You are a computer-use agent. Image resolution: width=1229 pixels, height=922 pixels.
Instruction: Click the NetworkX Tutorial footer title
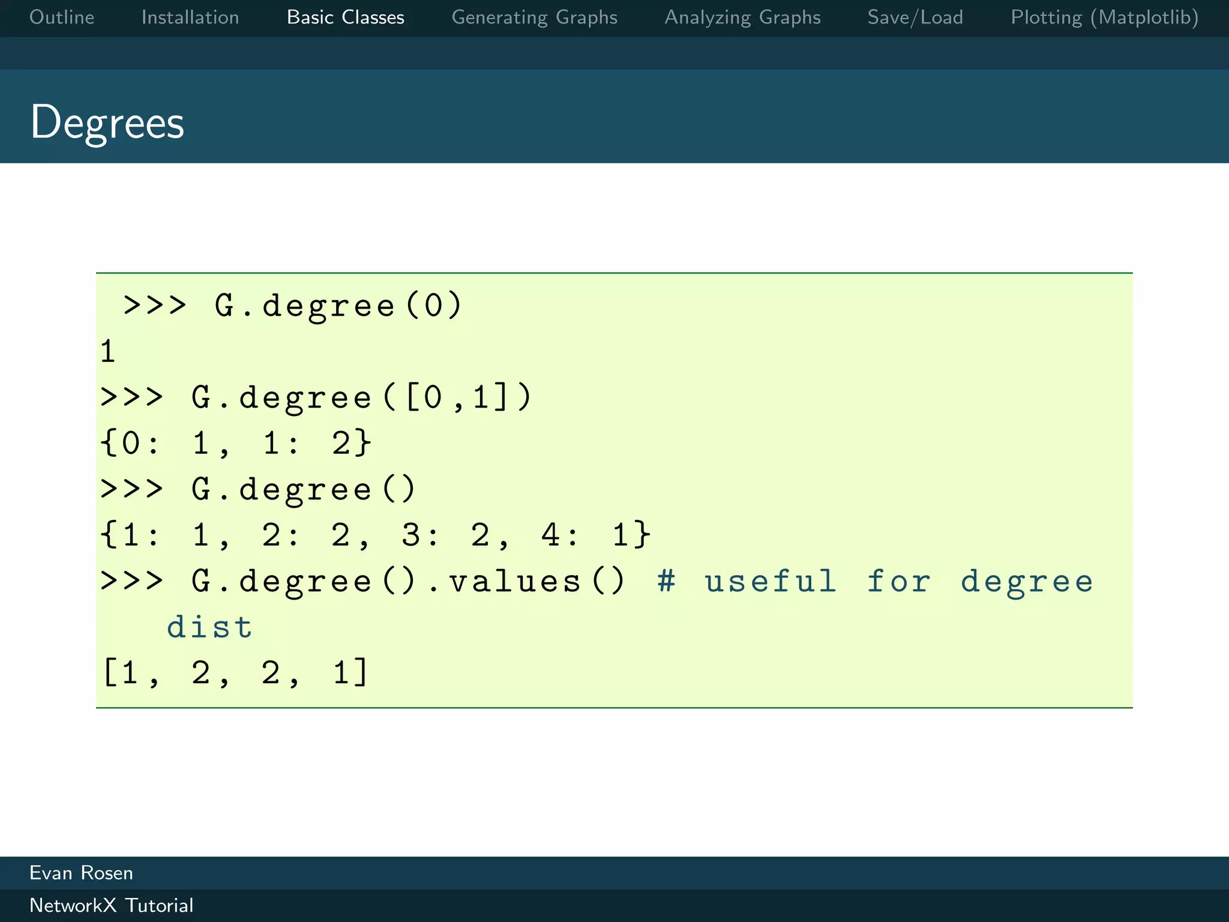[112, 905]
